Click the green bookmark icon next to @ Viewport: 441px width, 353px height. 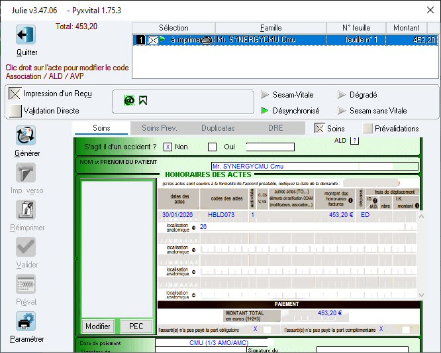click(142, 100)
